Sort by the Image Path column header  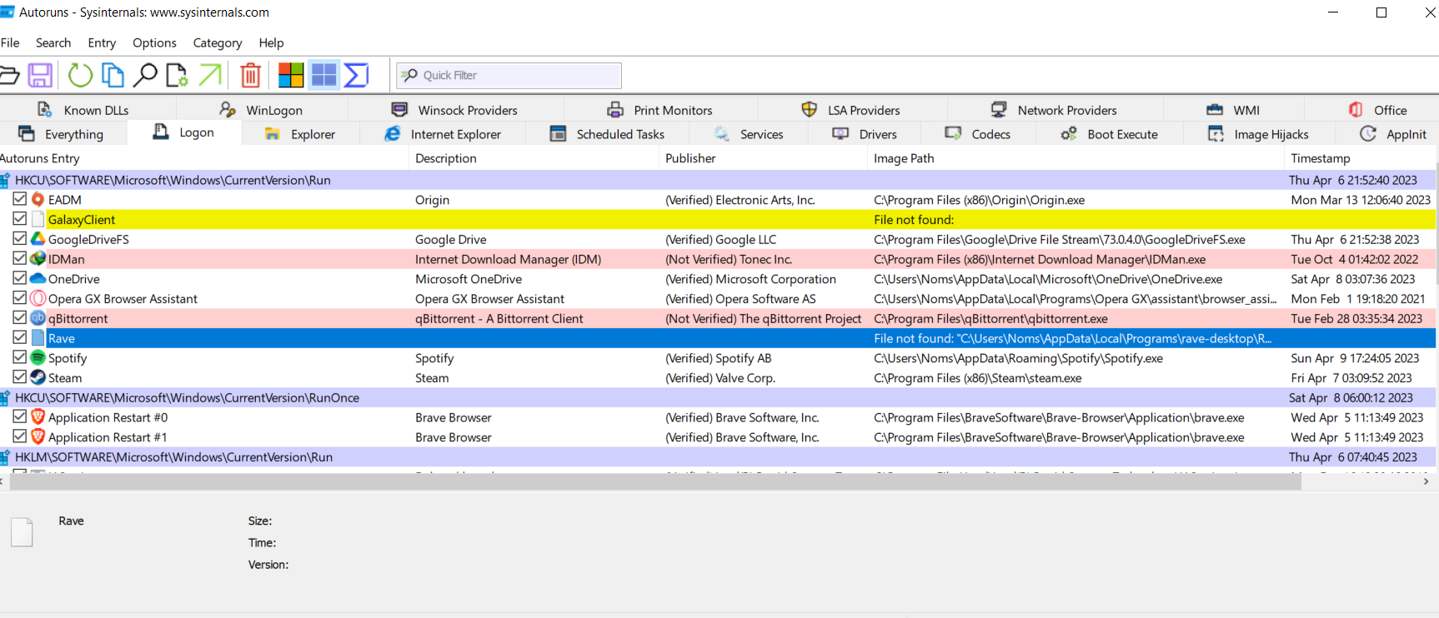pyautogui.click(x=1075, y=158)
